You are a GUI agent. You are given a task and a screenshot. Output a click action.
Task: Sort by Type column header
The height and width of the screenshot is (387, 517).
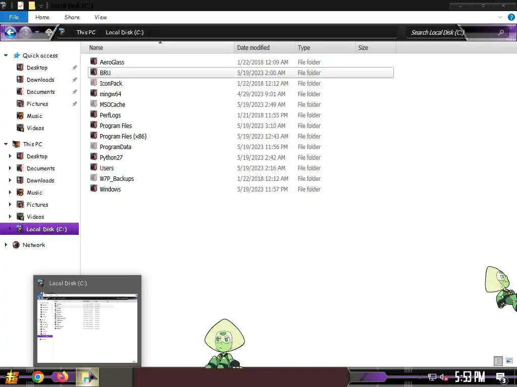click(325, 48)
